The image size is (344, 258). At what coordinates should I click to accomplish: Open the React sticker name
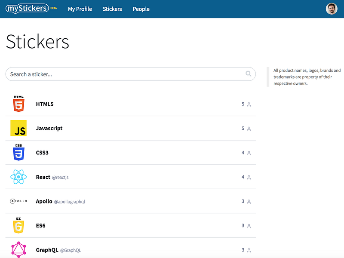point(43,177)
